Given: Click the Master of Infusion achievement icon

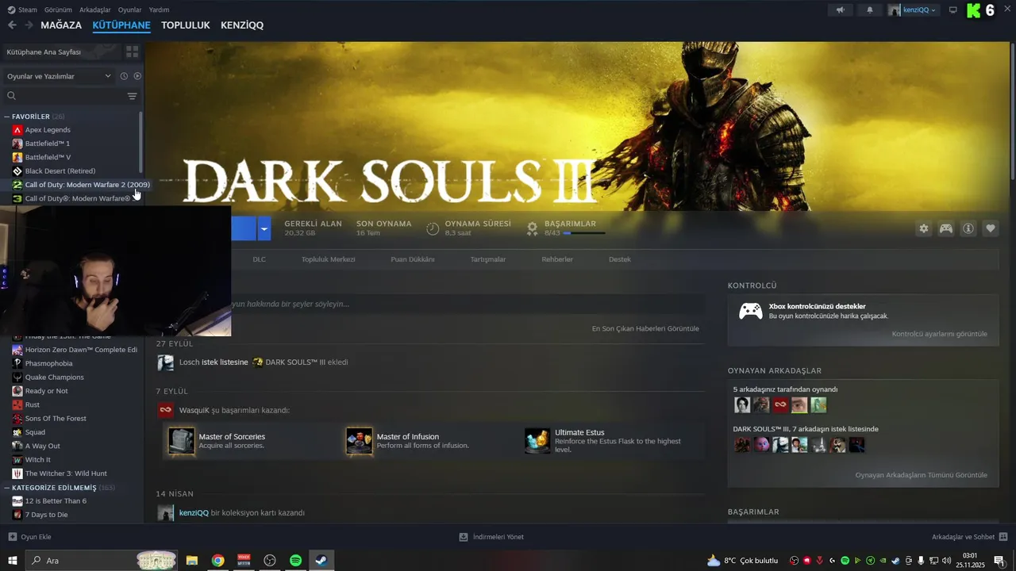Looking at the screenshot, I should (x=359, y=441).
